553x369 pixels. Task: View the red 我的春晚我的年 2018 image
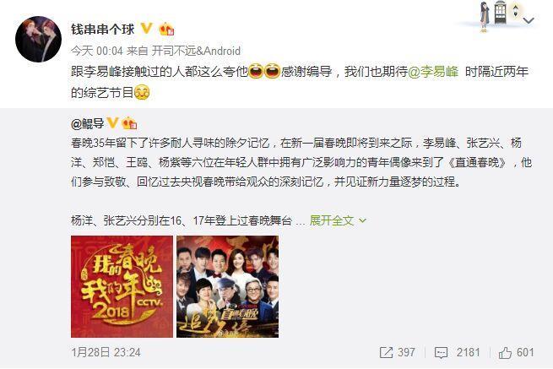[x=122, y=286]
